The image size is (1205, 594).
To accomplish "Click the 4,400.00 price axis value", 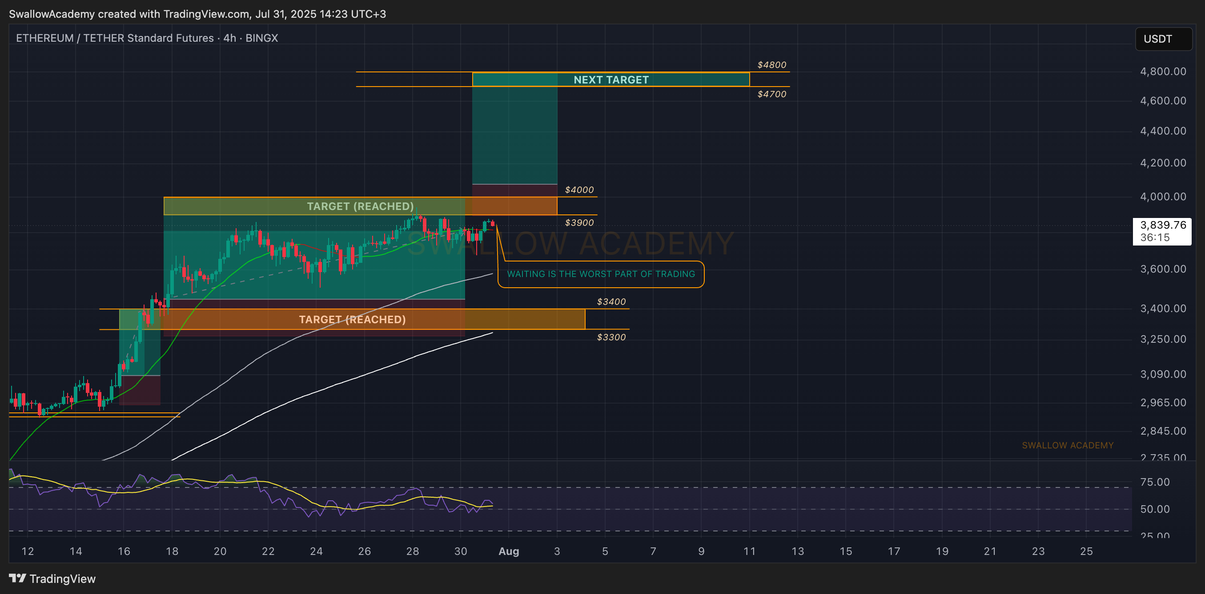I will tap(1163, 131).
